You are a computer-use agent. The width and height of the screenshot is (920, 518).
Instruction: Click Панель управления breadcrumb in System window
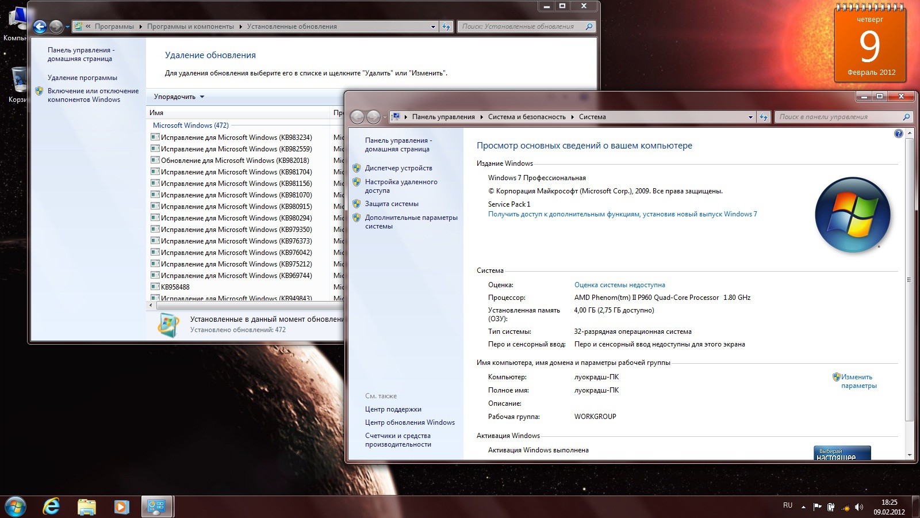(x=443, y=117)
